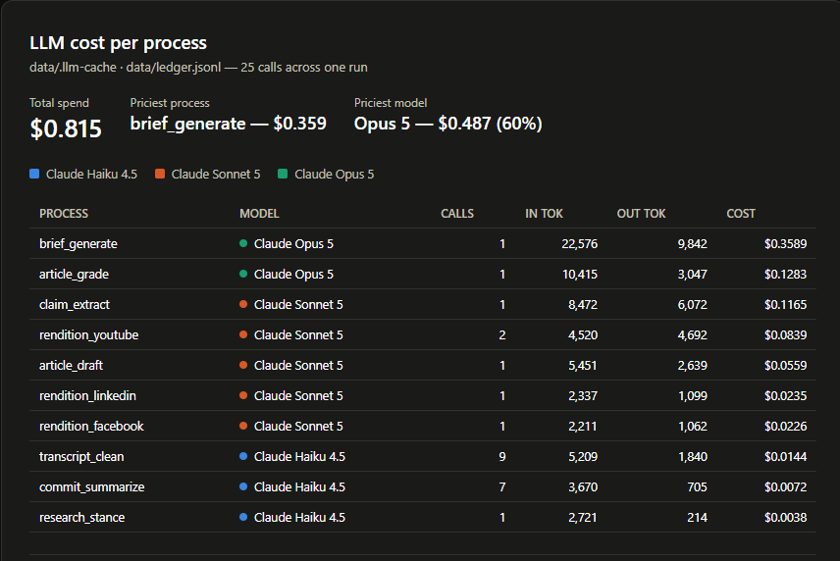Click the orange model dot in rendition_linkedin row
Image resolution: width=840 pixels, height=561 pixels.
click(243, 395)
